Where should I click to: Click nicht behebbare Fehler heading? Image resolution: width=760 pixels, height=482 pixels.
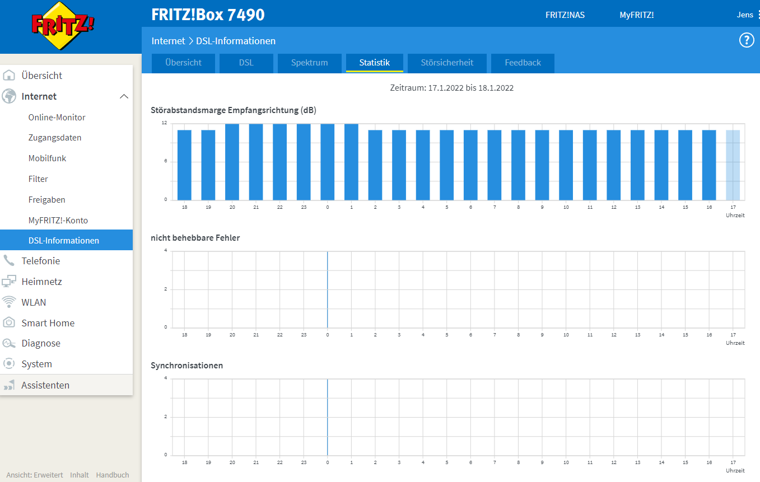point(195,238)
